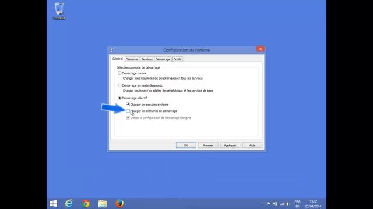Select the Démarrage sélectif radio button
The height and width of the screenshot is (209, 373).
tap(119, 98)
